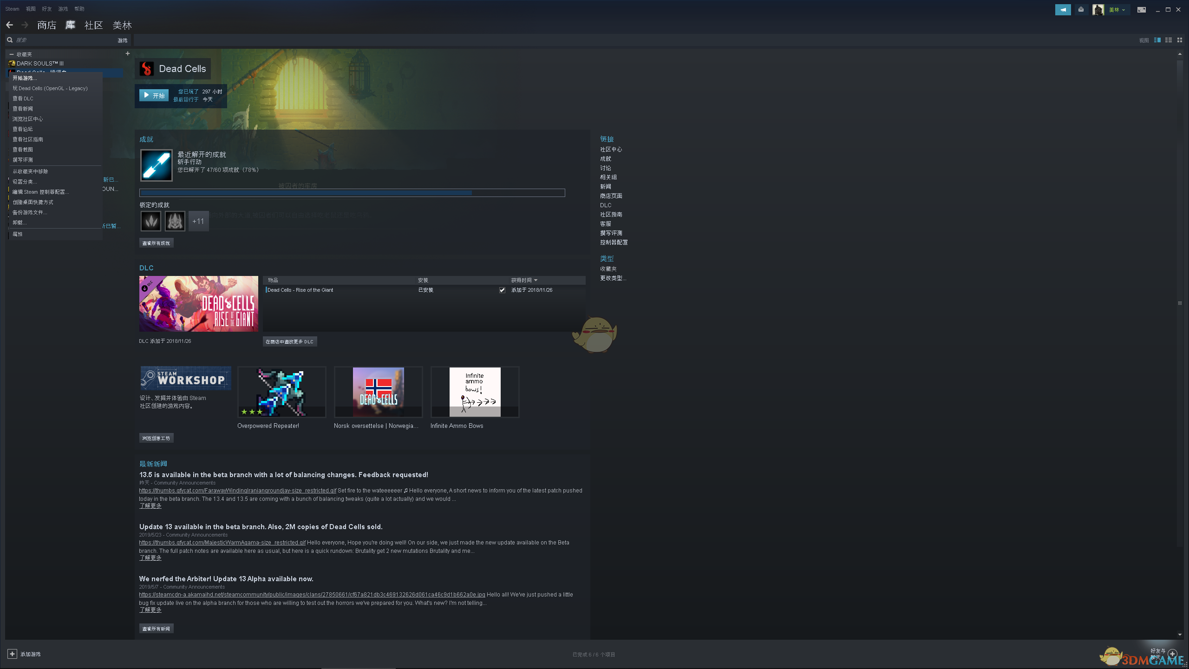Open the Steam Workshop logo
Image resolution: width=1189 pixels, height=669 pixels.
point(185,378)
